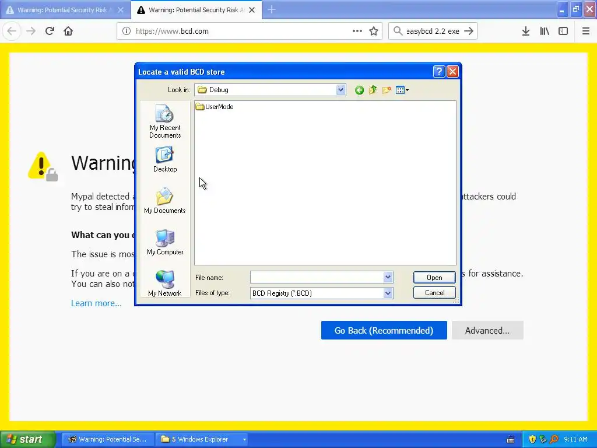Click the easybcd search box

(433, 32)
